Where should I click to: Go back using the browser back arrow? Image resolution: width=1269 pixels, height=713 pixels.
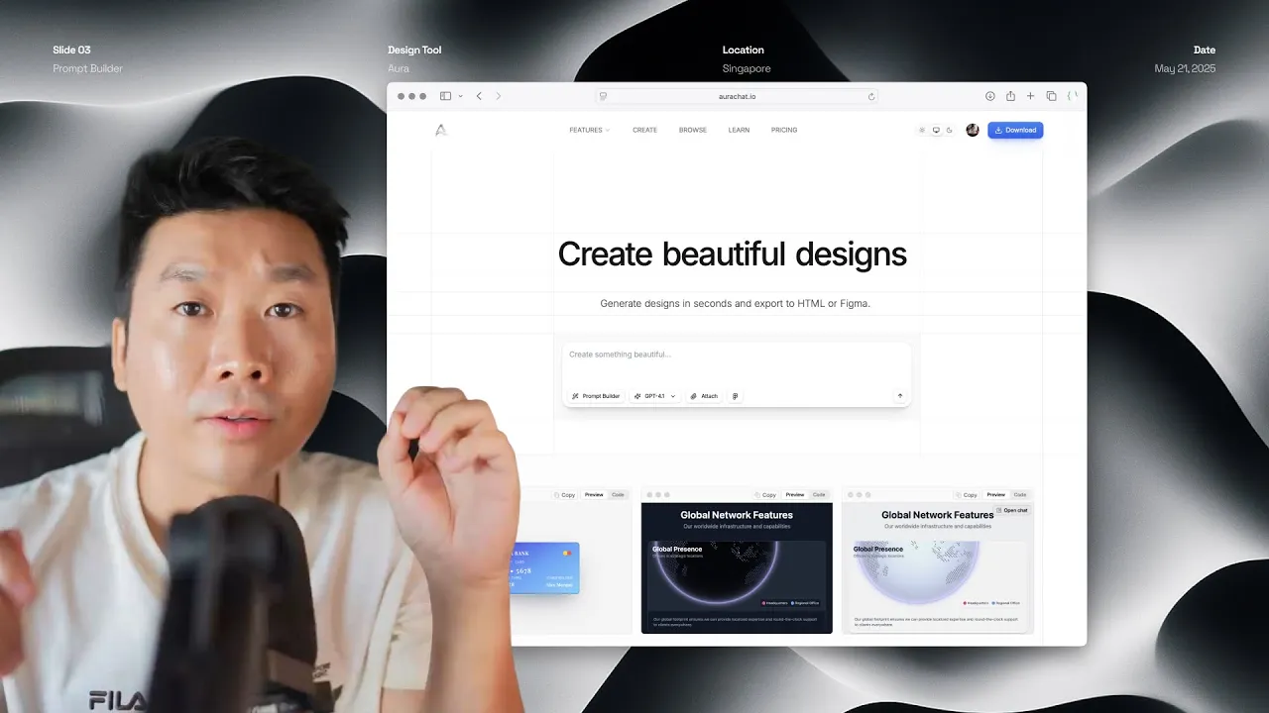tap(479, 96)
